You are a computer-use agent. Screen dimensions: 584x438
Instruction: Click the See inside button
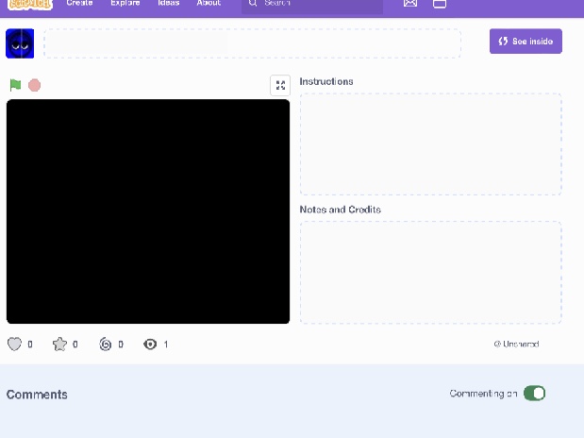(526, 41)
